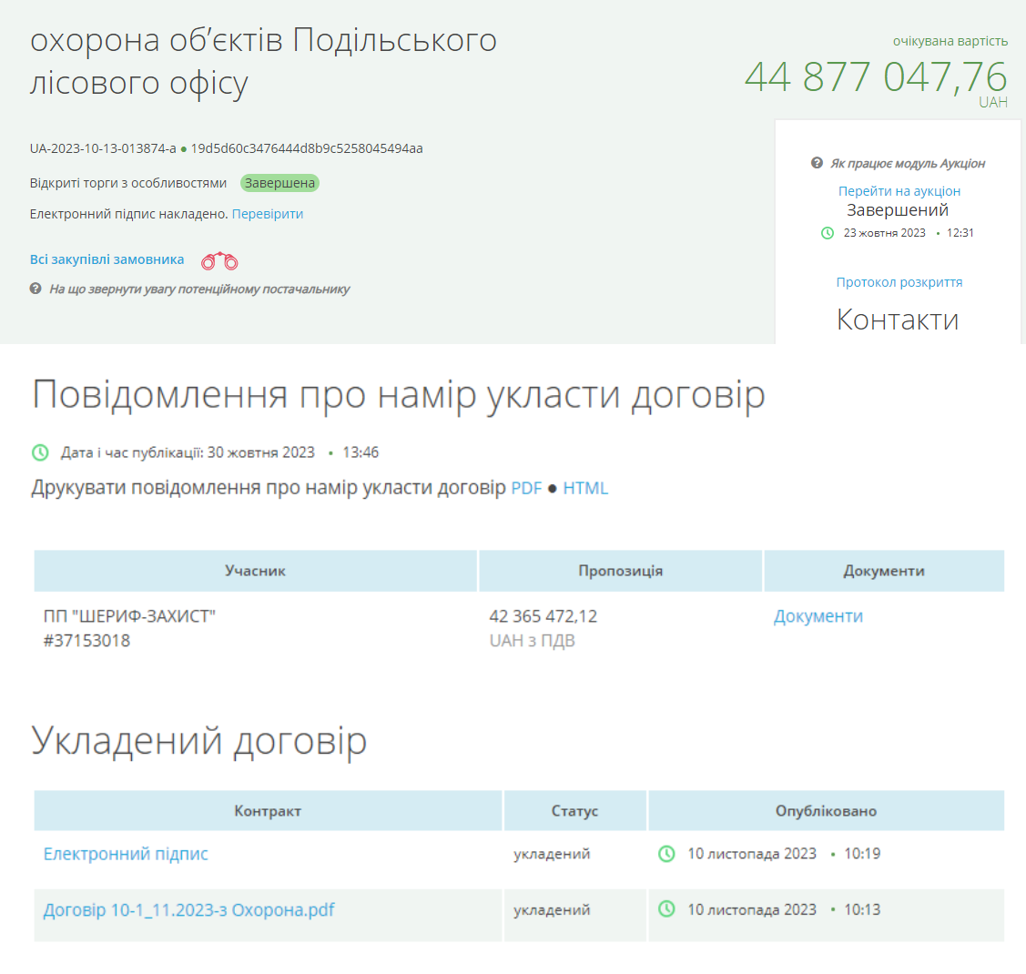Click the proposal amount 42 365 472,12
Screen dimensions: 1026x974
click(x=543, y=616)
